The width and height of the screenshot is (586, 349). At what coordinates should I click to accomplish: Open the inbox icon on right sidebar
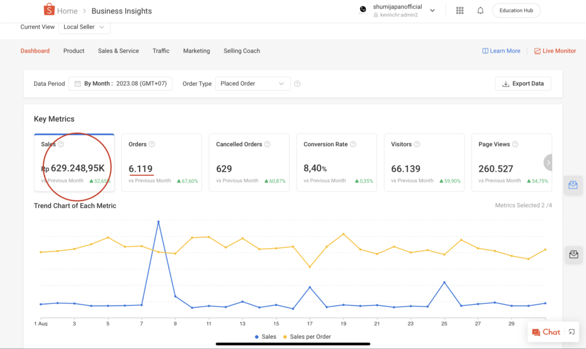pyautogui.click(x=573, y=185)
